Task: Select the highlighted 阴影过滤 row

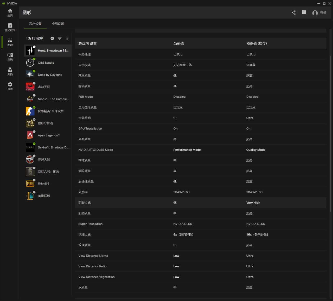Action: pos(201,203)
